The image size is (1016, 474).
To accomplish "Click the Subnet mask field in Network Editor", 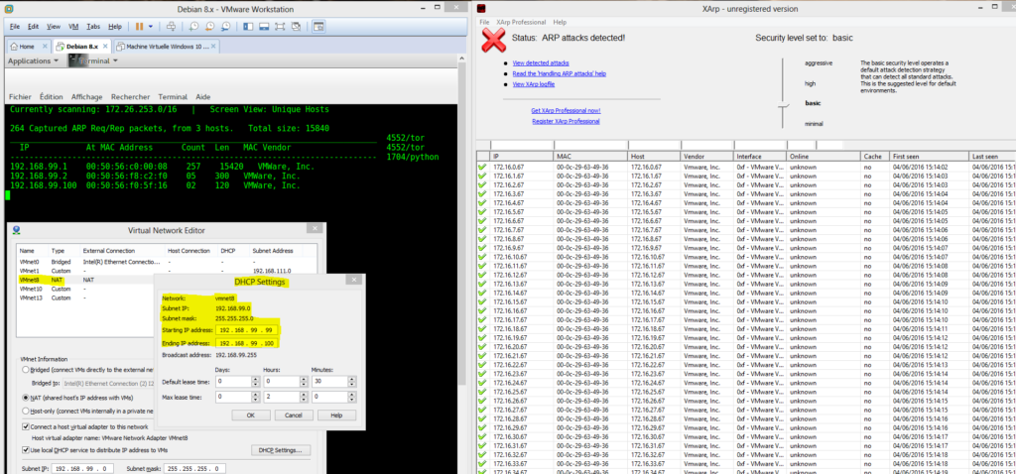I will coord(195,469).
